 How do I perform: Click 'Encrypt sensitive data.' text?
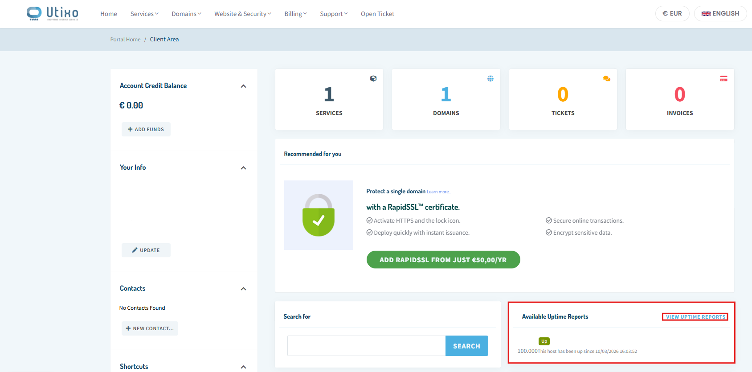coord(582,232)
